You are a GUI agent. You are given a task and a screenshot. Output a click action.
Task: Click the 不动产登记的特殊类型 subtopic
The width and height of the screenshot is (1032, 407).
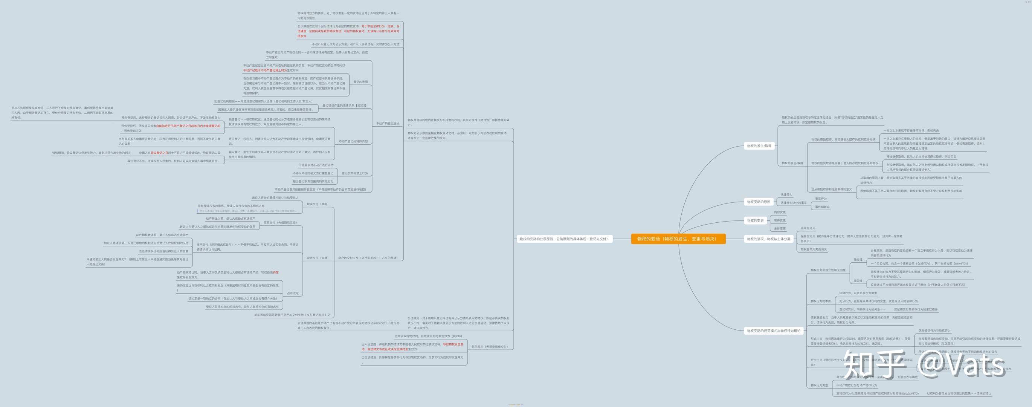[353, 142]
